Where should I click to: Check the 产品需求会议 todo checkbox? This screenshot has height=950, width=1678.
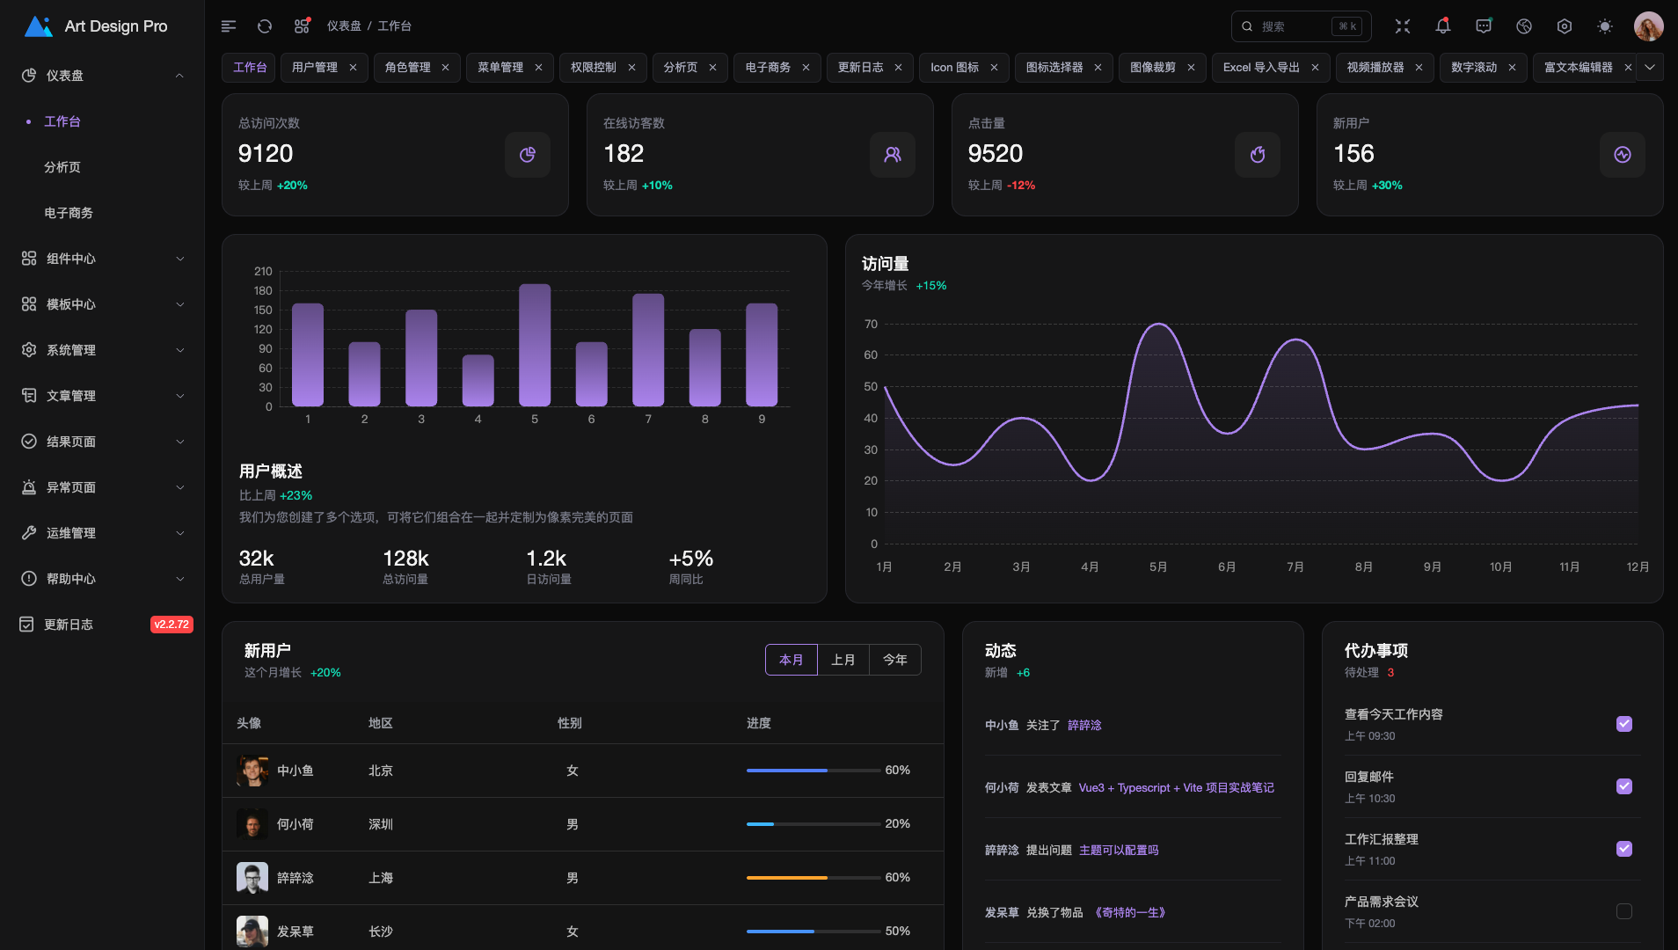click(1623, 911)
